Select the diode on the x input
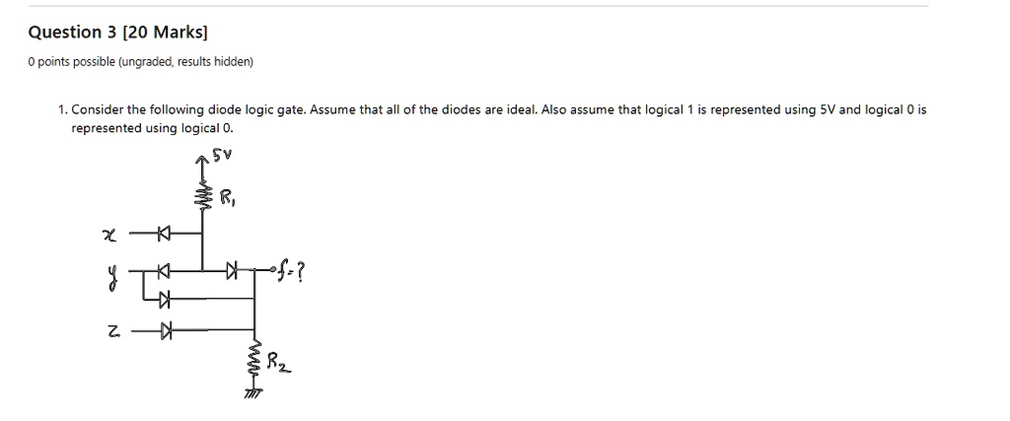The width and height of the screenshot is (1010, 421). pos(165,234)
